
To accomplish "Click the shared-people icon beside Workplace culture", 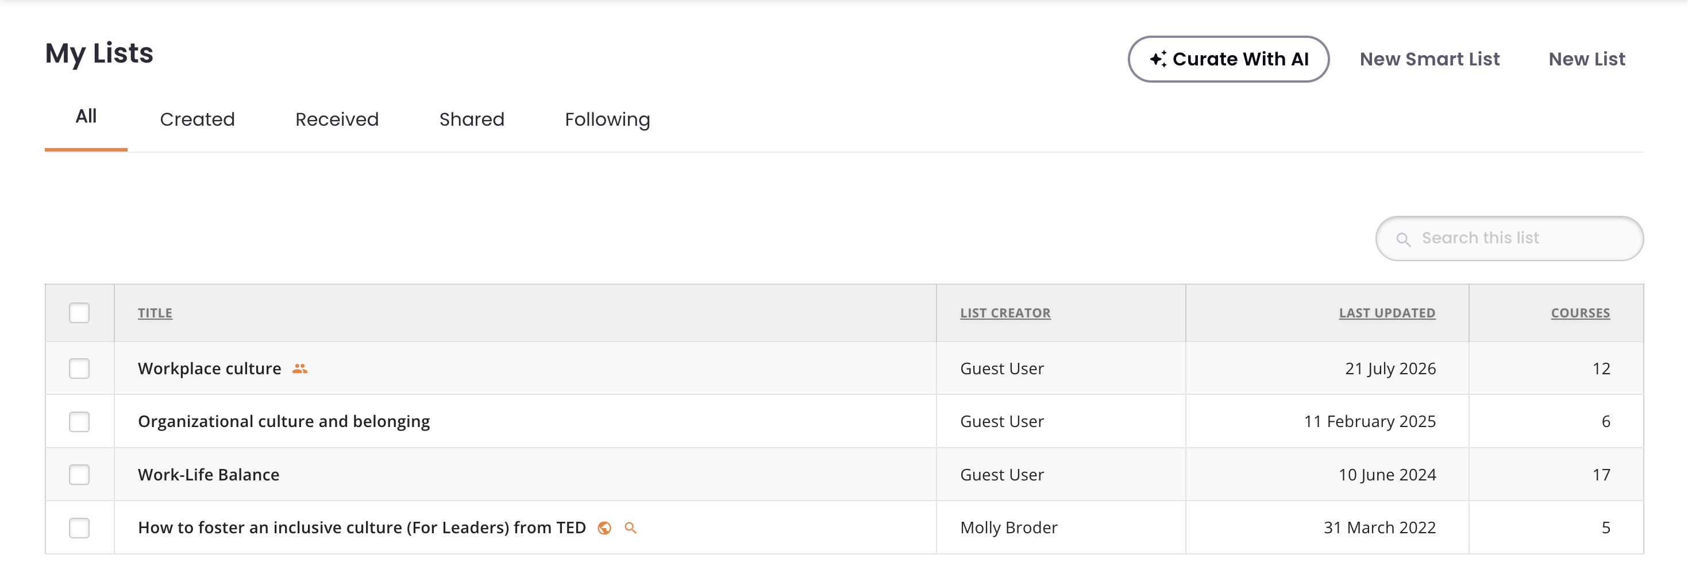I will click(x=299, y=369).
